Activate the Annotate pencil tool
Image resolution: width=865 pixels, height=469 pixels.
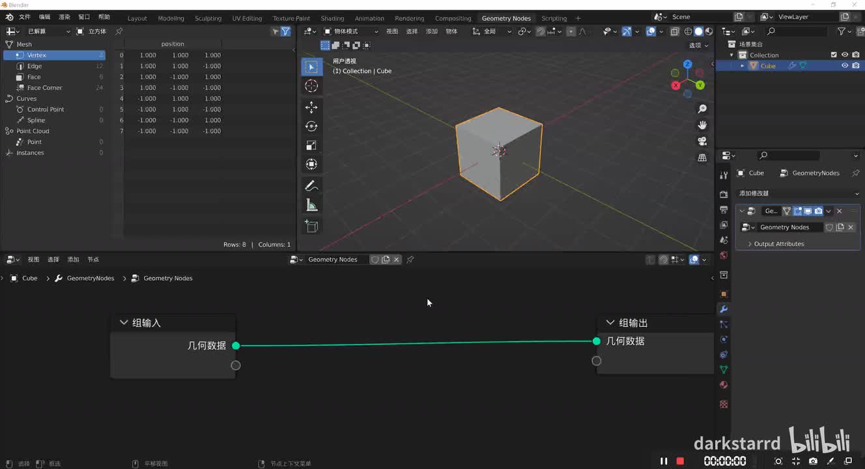point(311,186)
